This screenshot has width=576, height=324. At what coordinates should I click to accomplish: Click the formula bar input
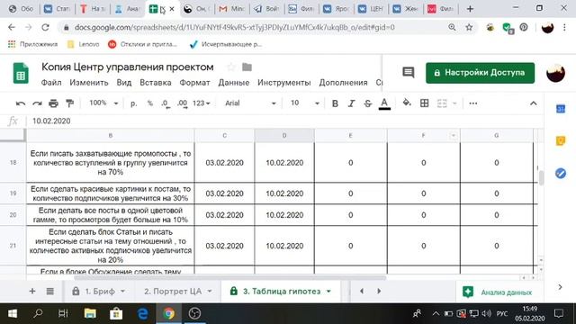tap(284, 121)
